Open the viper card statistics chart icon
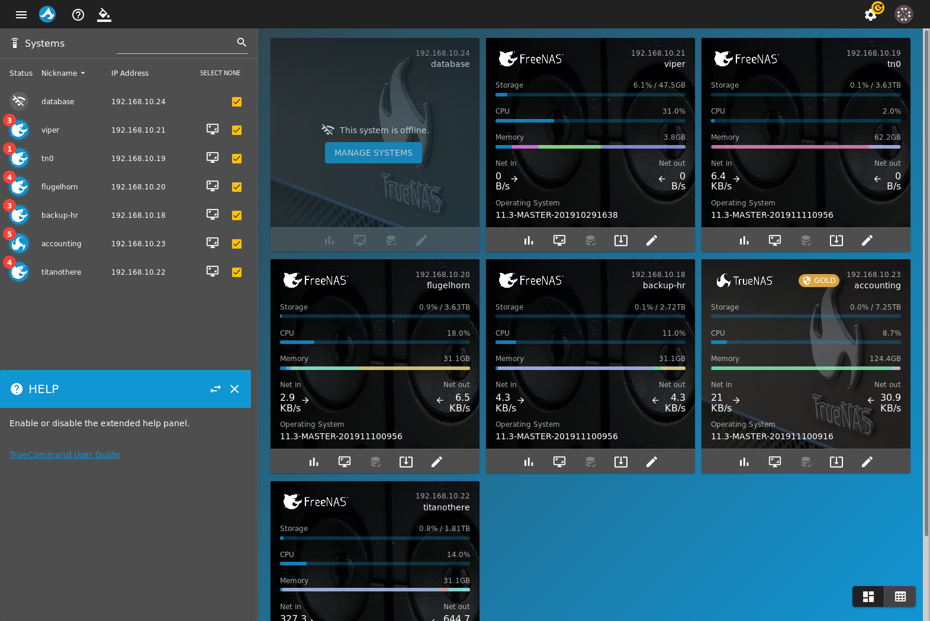The height and width of the screenshot is (621, 930). click(x=529, y=240)
